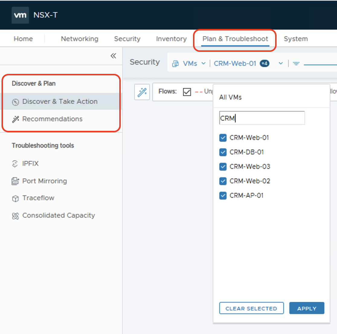Click the CRM-DB-01 label
This screenshot has width=337, height=334.
click(x=247, y=152)
